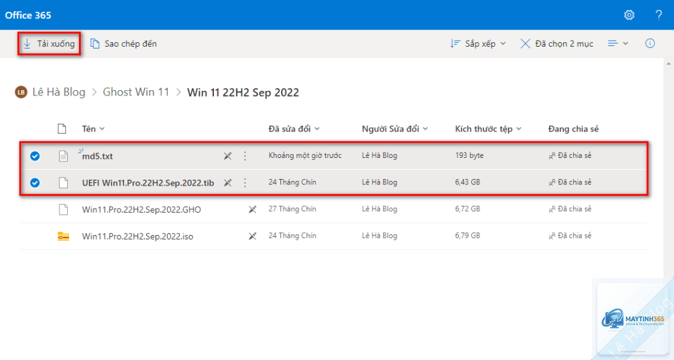Click the scrollbar up arrow

669,64
